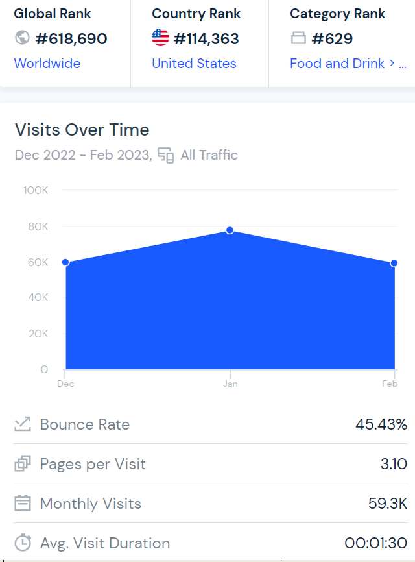Click the Avg. Visit Duration stopwatch icon
Viewport: 415px width, 562px height.
(x=23, y=543)
